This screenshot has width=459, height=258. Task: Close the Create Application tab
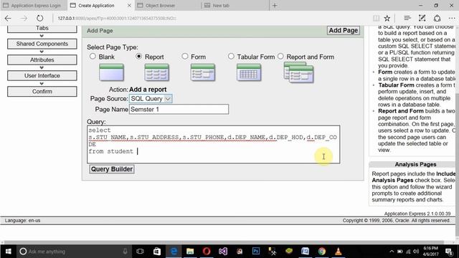coord(129,6)
